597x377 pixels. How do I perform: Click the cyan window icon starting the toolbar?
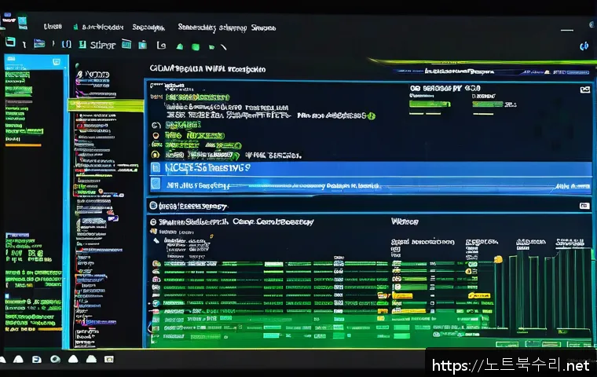[10, 42]
